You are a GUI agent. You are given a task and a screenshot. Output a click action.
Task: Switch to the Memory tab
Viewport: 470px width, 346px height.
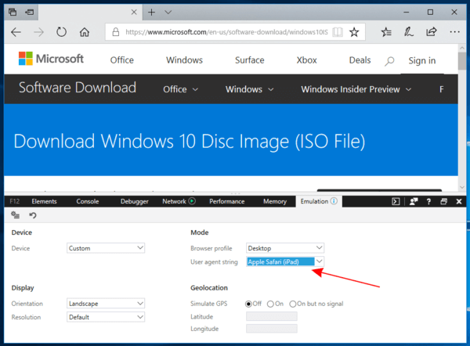pyautogui.click(x=275, y=202)
